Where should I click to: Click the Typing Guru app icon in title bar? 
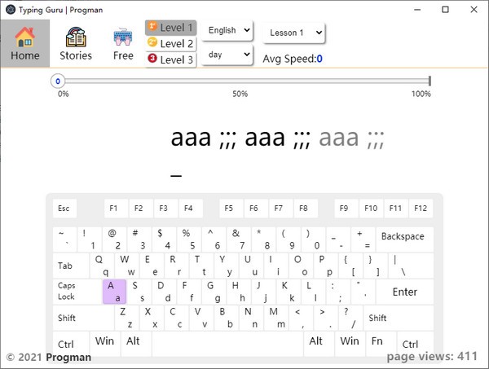10,10
